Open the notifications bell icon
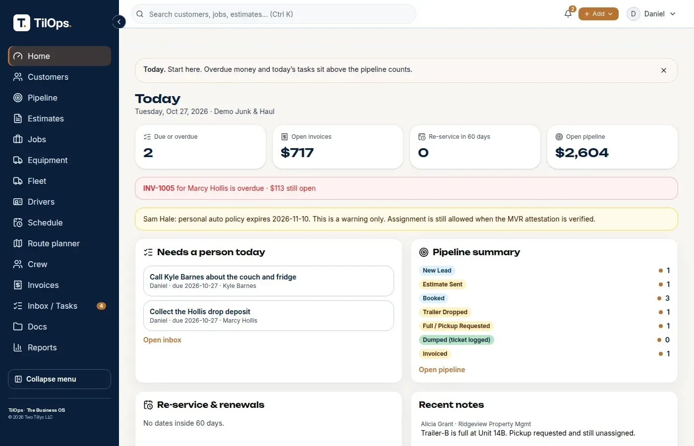The width and height of the screenshot is (694, 446). point(568,14)
